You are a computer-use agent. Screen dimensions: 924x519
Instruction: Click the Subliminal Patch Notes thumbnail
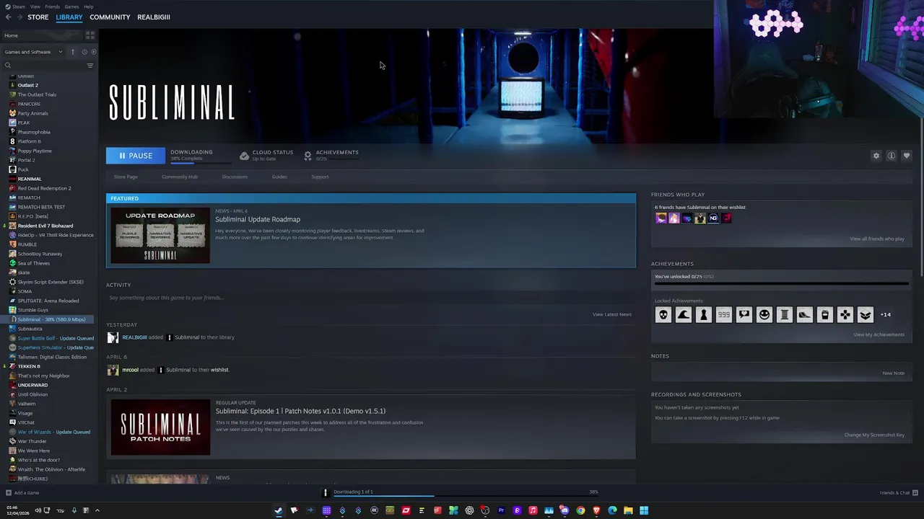(x=160, y=427)
